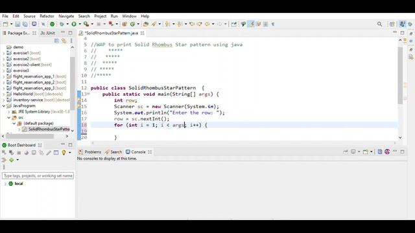Click the New file toolbar icon
Image resolution: width=415 pixels, height=233 pixels.
5,24
